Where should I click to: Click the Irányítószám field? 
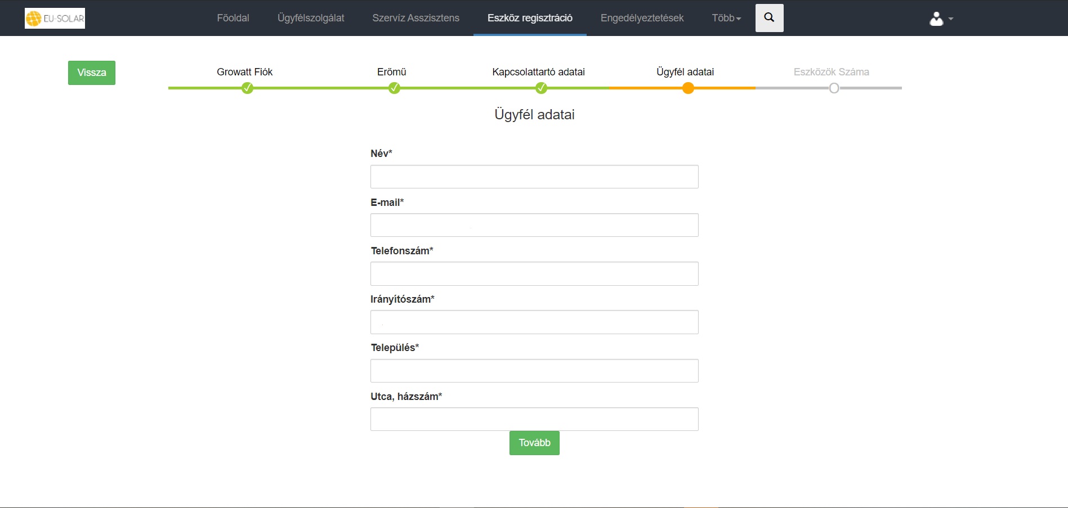click(534, 322)
